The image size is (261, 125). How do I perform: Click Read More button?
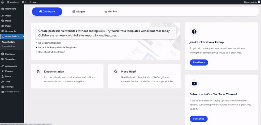(x=199, y=62)
